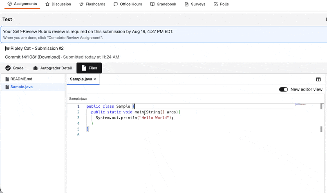Open the Polls tab

(x=221, y=4)
